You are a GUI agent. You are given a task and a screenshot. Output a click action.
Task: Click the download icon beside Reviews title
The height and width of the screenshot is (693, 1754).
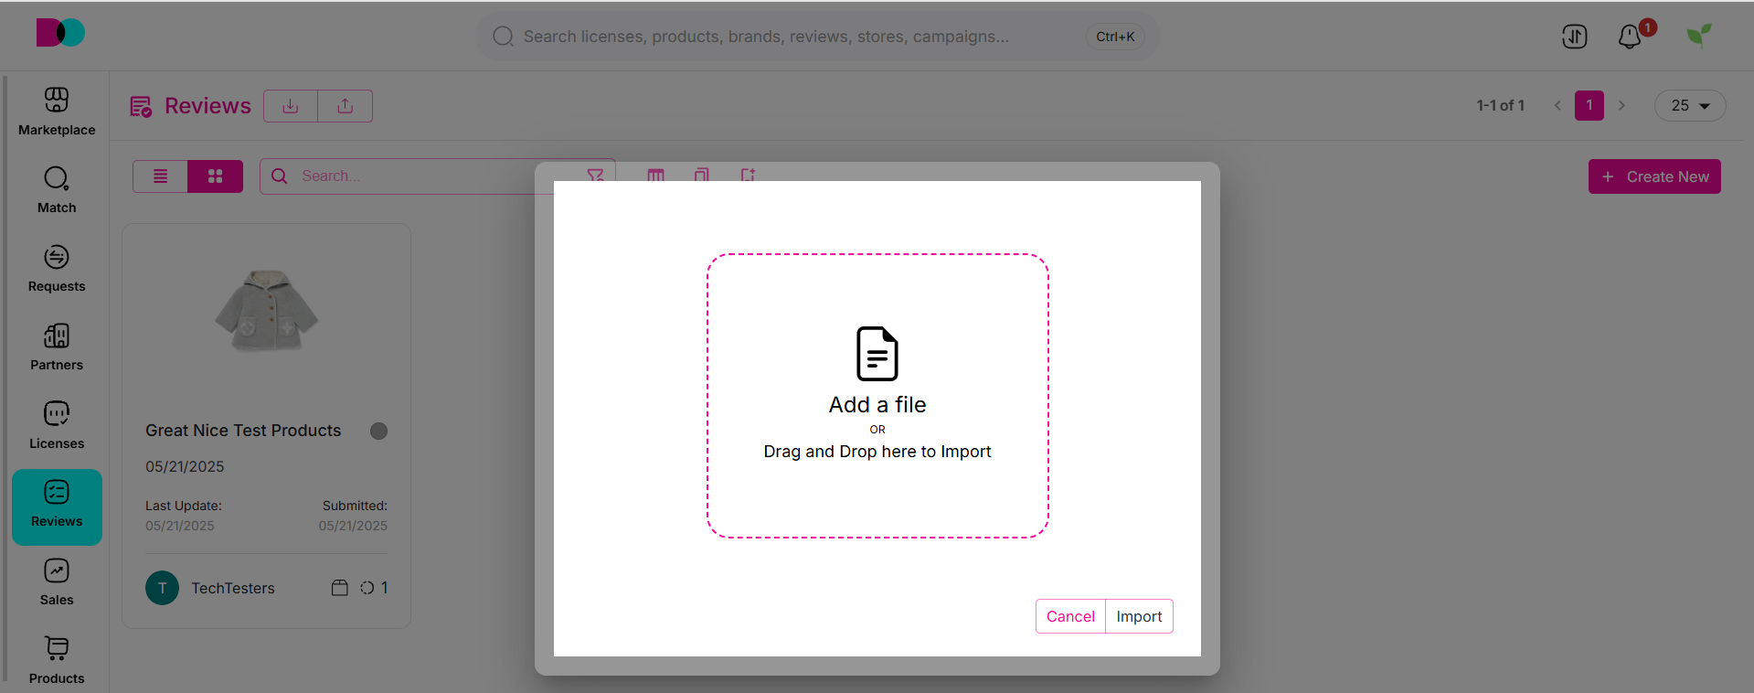291,106
